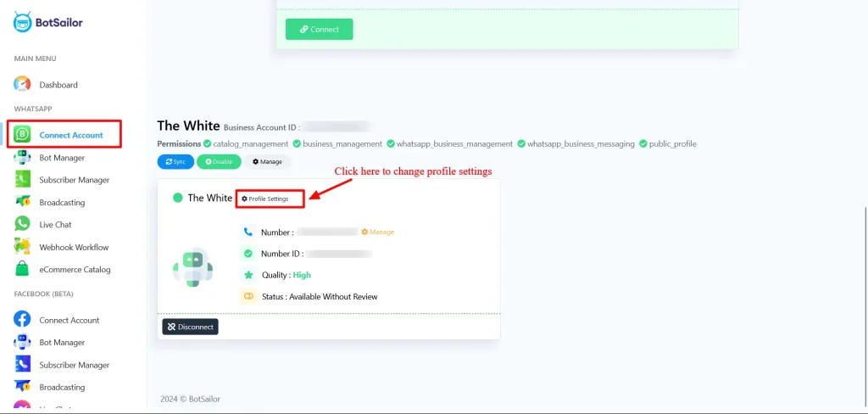Screen dimensions: 868x414
Task: Click WhatsApp Broadcasting megaphone icon
Action: tap(23, 202)
